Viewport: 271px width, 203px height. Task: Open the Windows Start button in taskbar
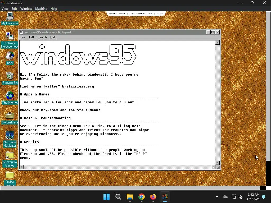point(106,197)
